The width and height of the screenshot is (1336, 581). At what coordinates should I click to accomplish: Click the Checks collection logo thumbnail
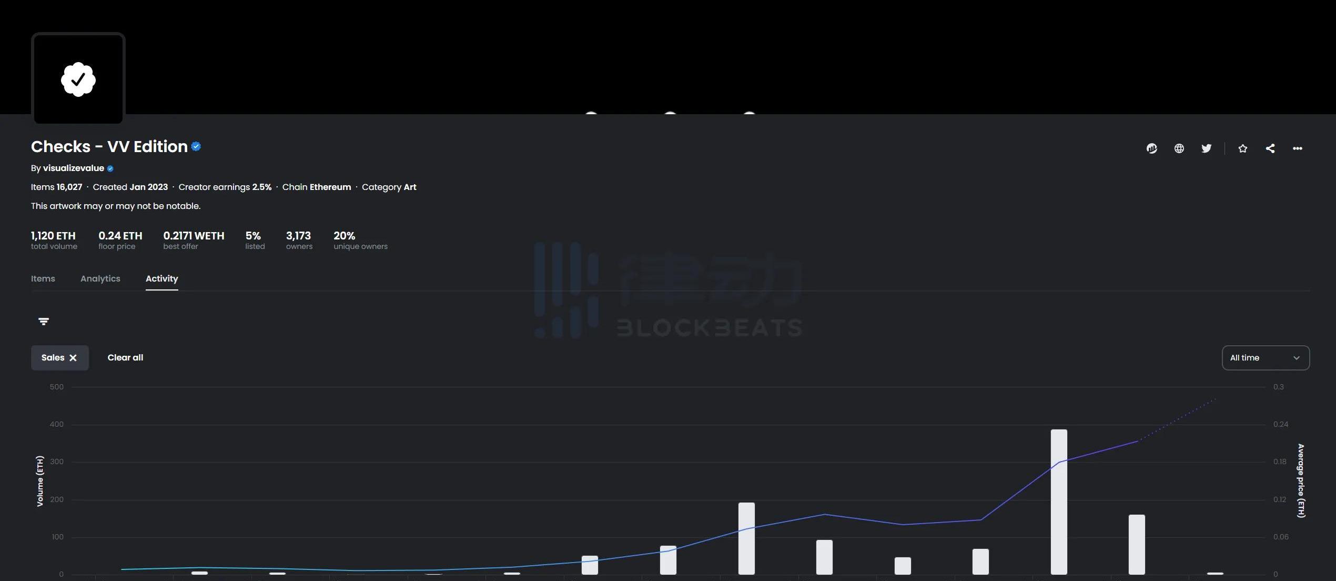(x=78, y=79)
